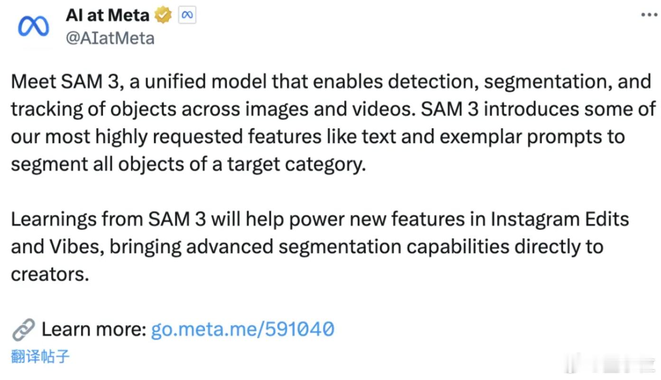Screen dimensions: 661x380
Task: Click the Meta logo profile avatar
Action: pos(33,27)
